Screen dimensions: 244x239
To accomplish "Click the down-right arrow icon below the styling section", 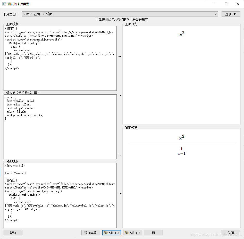I will tap(120, 155).
